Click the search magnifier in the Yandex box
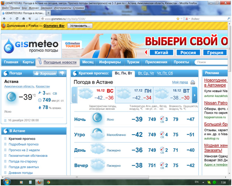This screenshot has height=186, width=232. point(229,18)
